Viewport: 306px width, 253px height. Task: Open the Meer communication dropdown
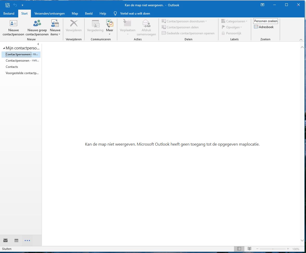tap(109, 28)
